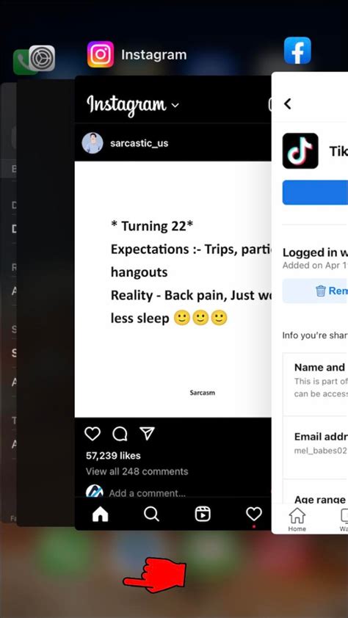Image resolution: width=348 pixels, height=618 pixels.
Task: Tap the green Phone app icon
Action: 22,62
